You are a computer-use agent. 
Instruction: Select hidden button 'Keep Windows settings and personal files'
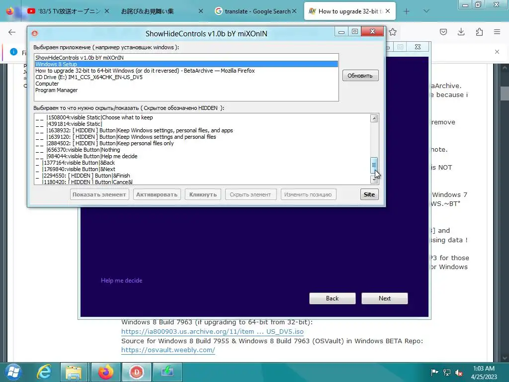coord(202,137)
